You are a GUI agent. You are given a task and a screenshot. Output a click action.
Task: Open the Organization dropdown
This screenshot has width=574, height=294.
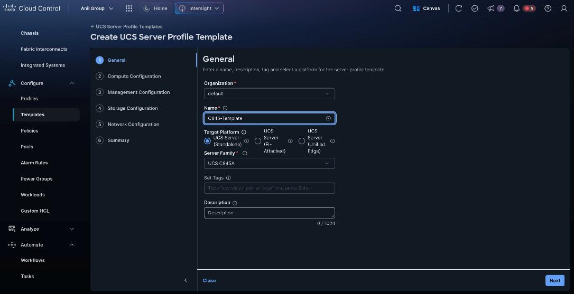pyautogui.click(x=270, y=93)
